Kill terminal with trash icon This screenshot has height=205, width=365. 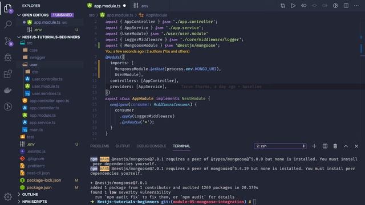(335, 146)
